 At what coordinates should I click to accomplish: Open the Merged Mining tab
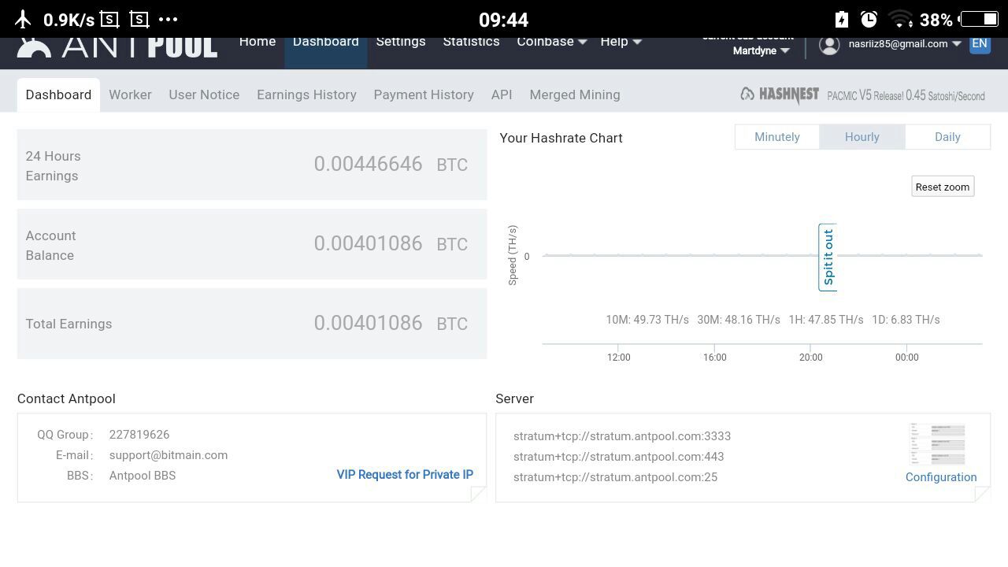pos(575,94)
